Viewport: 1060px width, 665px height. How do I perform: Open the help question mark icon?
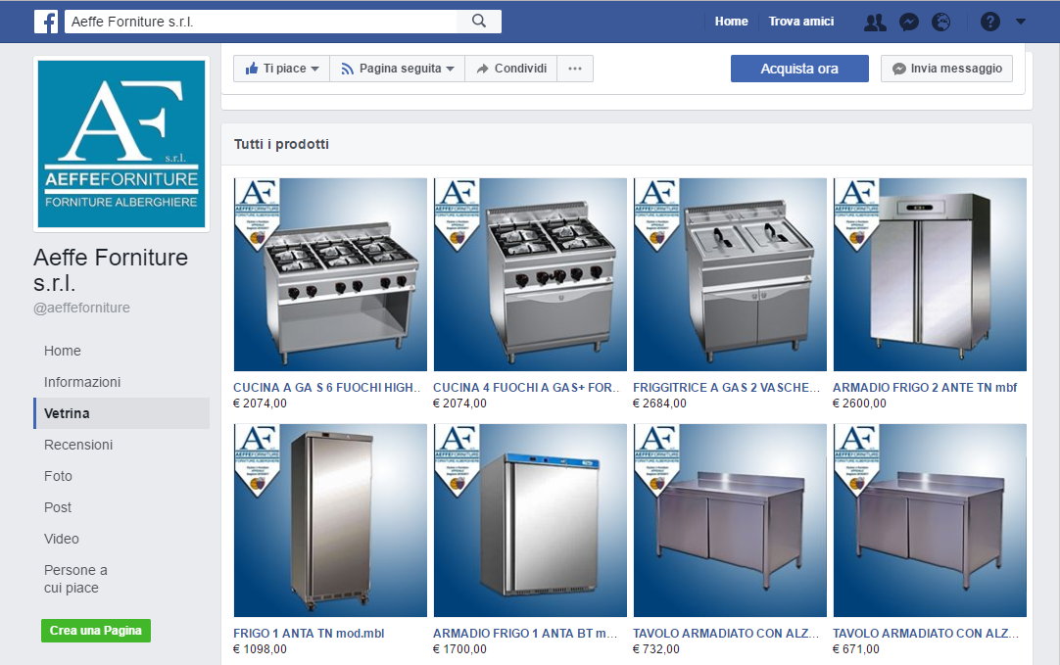pyautogui.click(x=990, y=22)
